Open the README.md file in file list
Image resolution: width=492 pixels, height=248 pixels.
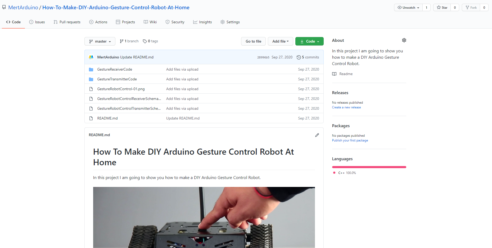point(107,118)
